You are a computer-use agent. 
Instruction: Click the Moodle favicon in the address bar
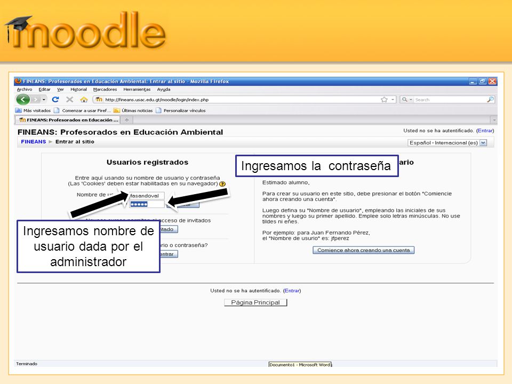(x=99, y=100)
